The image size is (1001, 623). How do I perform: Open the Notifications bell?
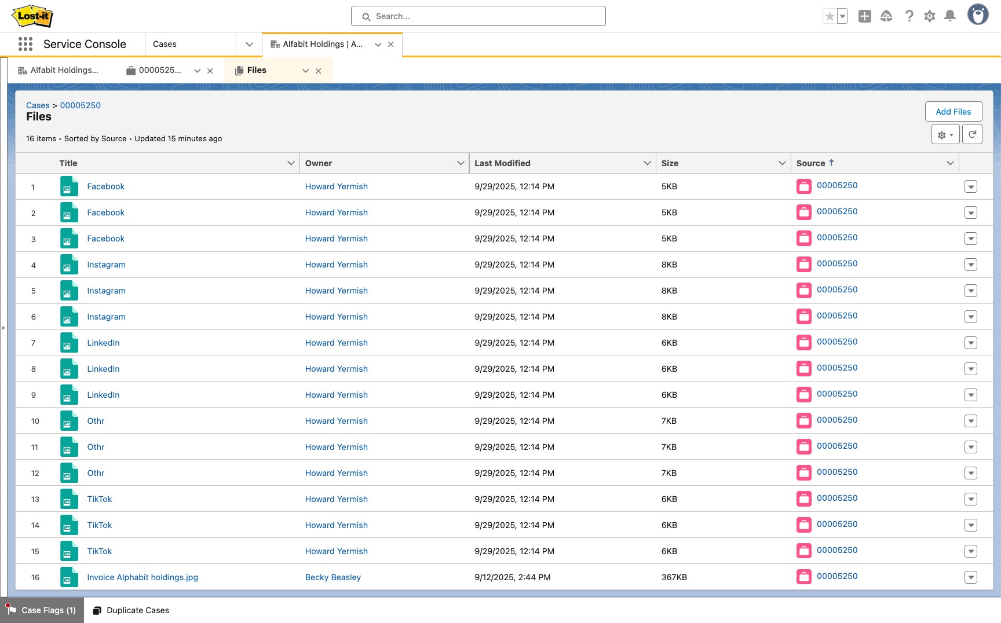pos(949,16)
